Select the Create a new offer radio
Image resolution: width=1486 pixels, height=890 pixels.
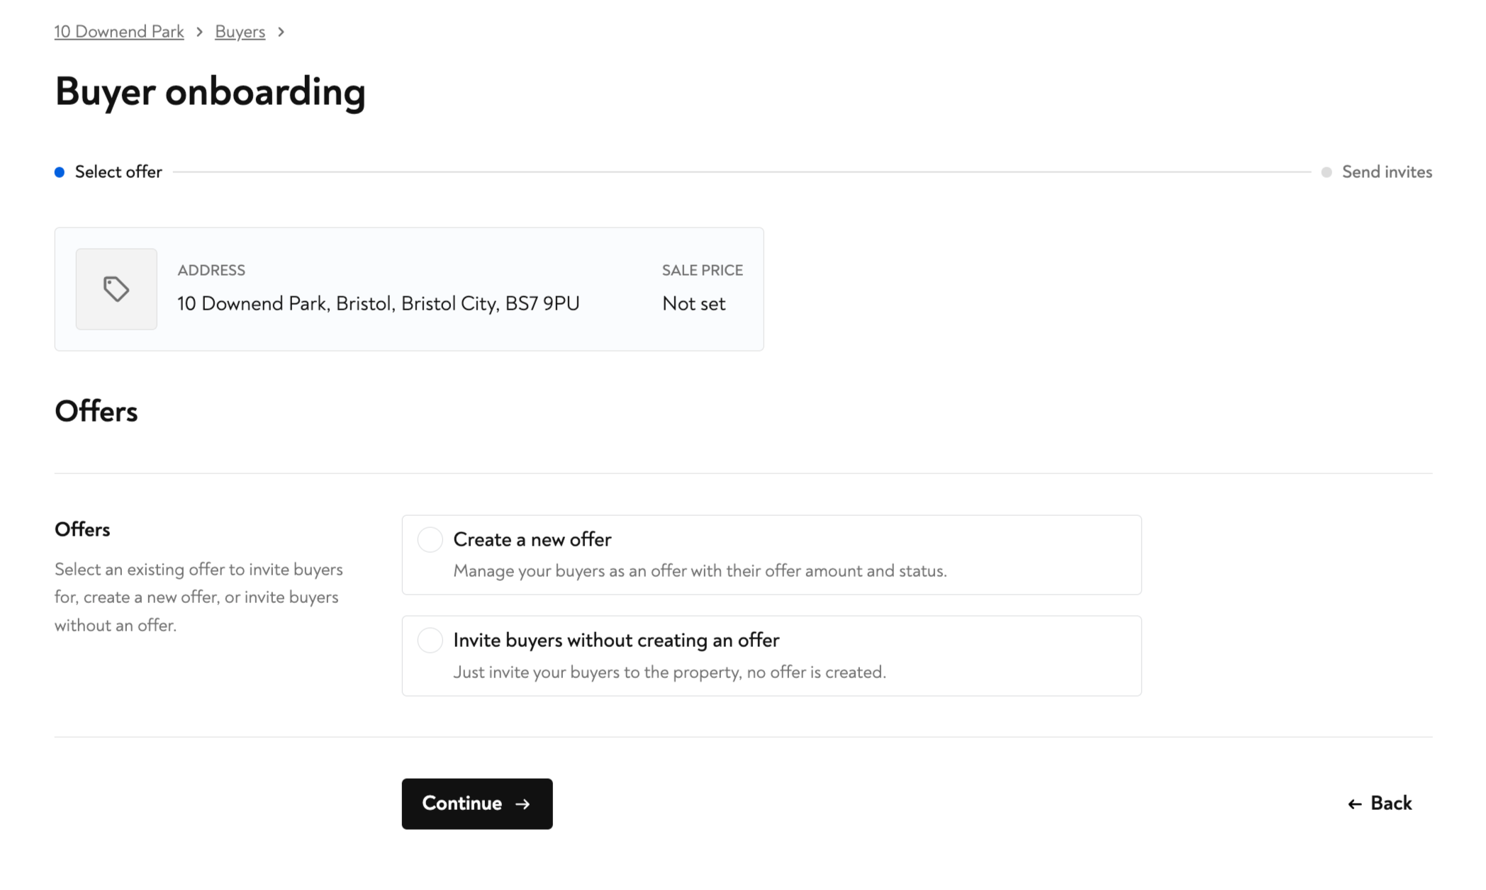click(430, 540)
